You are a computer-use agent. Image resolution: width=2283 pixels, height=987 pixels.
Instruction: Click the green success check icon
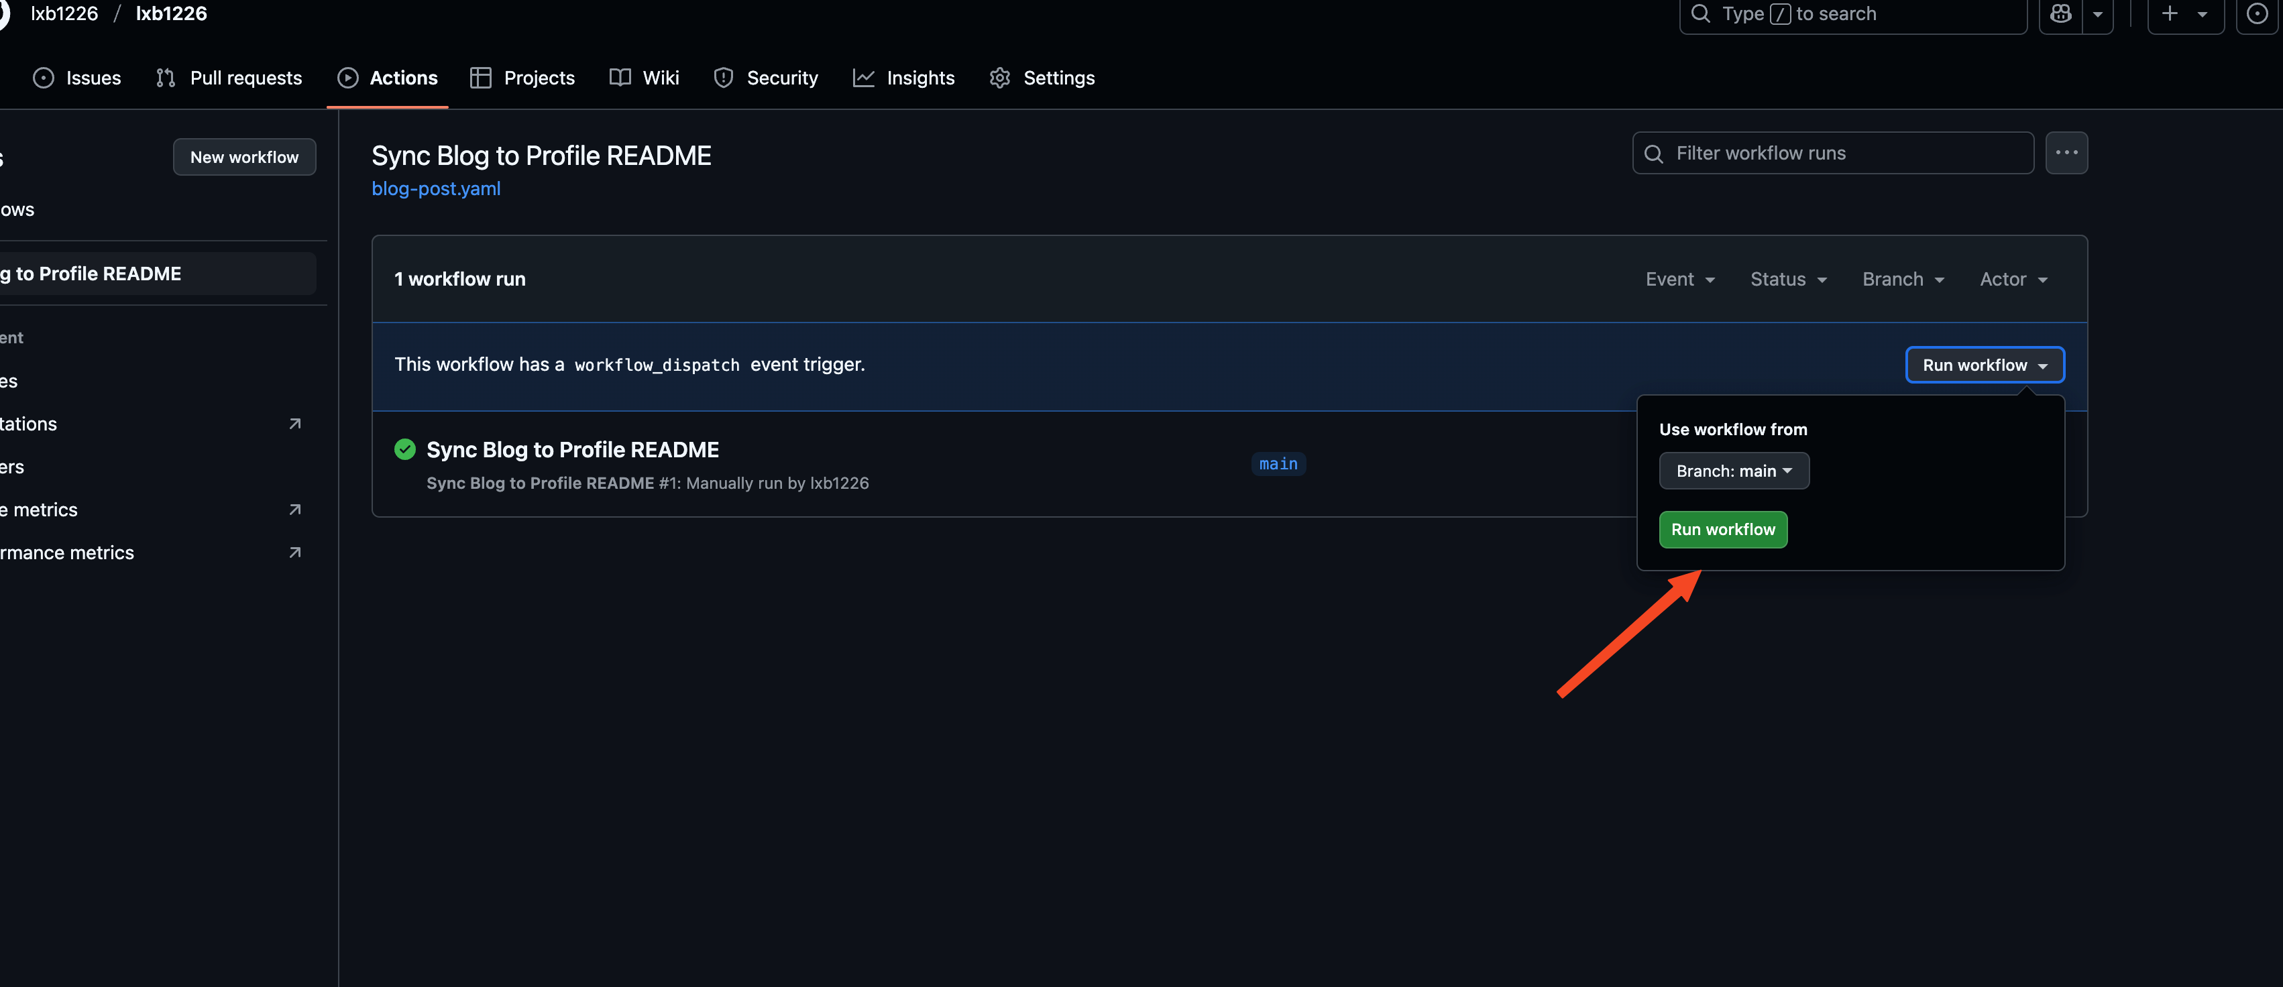[x=405, y=450]
